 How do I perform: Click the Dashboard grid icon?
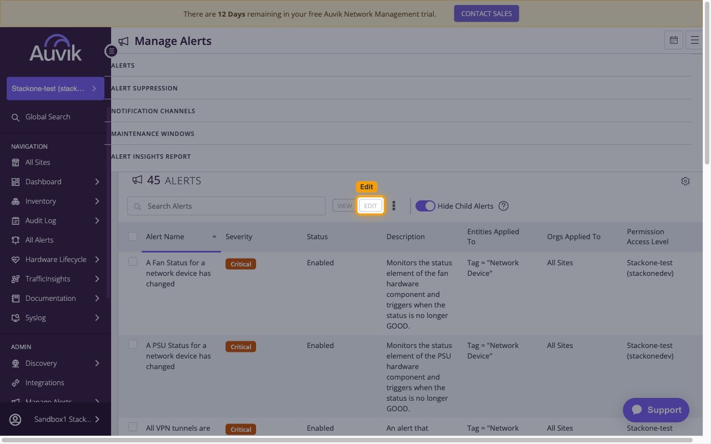coord(16,182)
